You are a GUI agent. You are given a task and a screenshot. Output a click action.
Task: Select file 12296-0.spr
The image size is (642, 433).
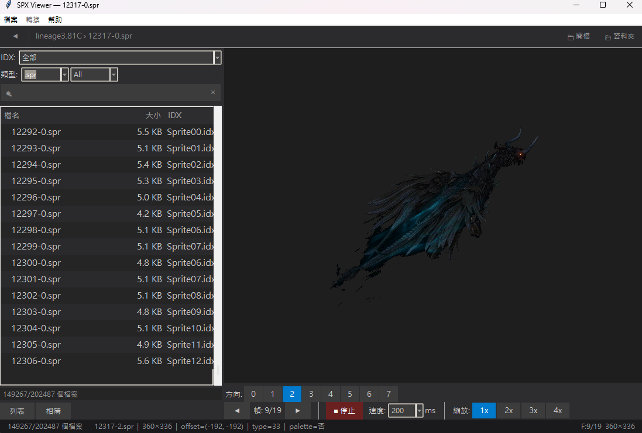[x=107, y=198]
